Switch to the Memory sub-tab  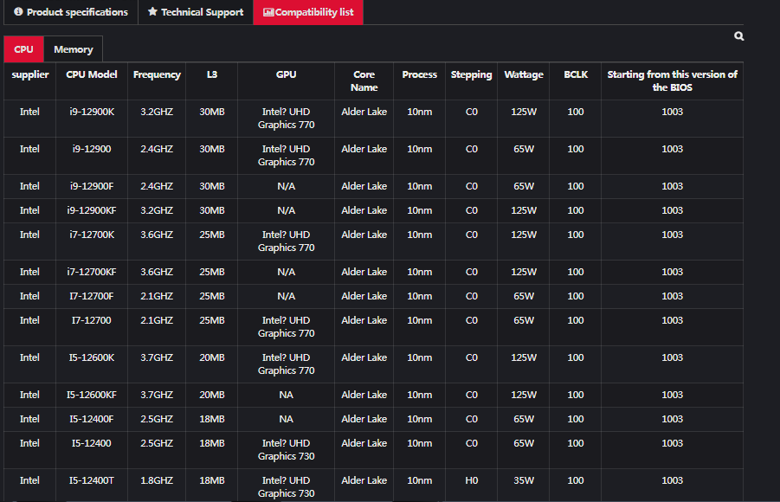click(x=73, y=49)
